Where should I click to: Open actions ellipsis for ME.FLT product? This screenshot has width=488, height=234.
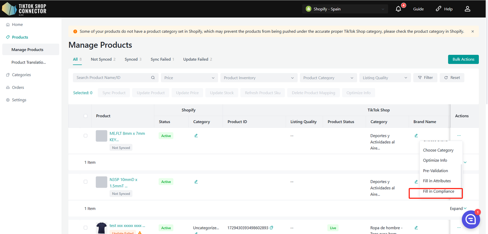click(459, 136)
